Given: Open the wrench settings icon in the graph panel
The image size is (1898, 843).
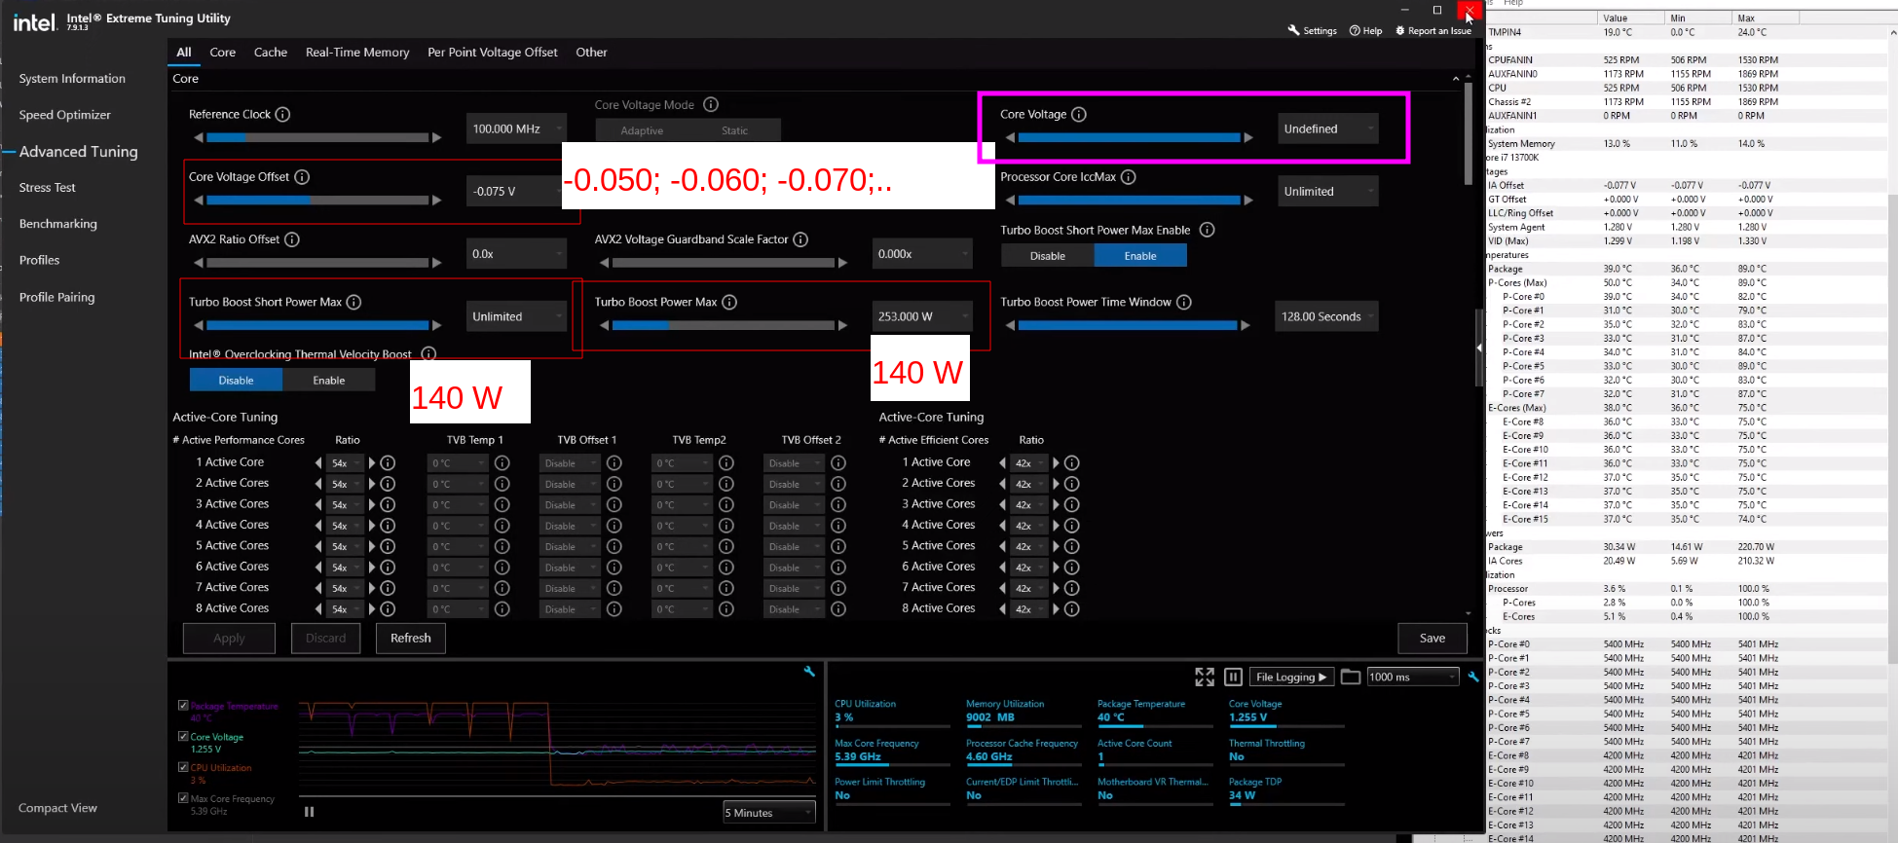Looking at the screenshot, I should pyautogui.click(x=809, y=672).
